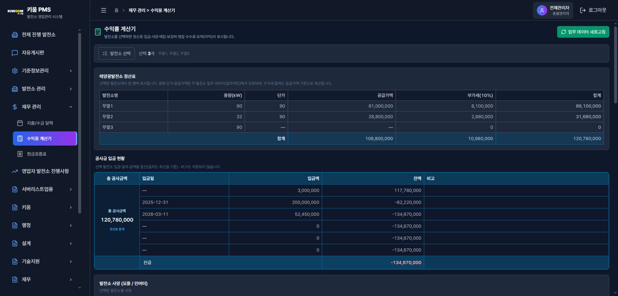
Task: Click the logout arrow icon
Action: pos(583,10)
